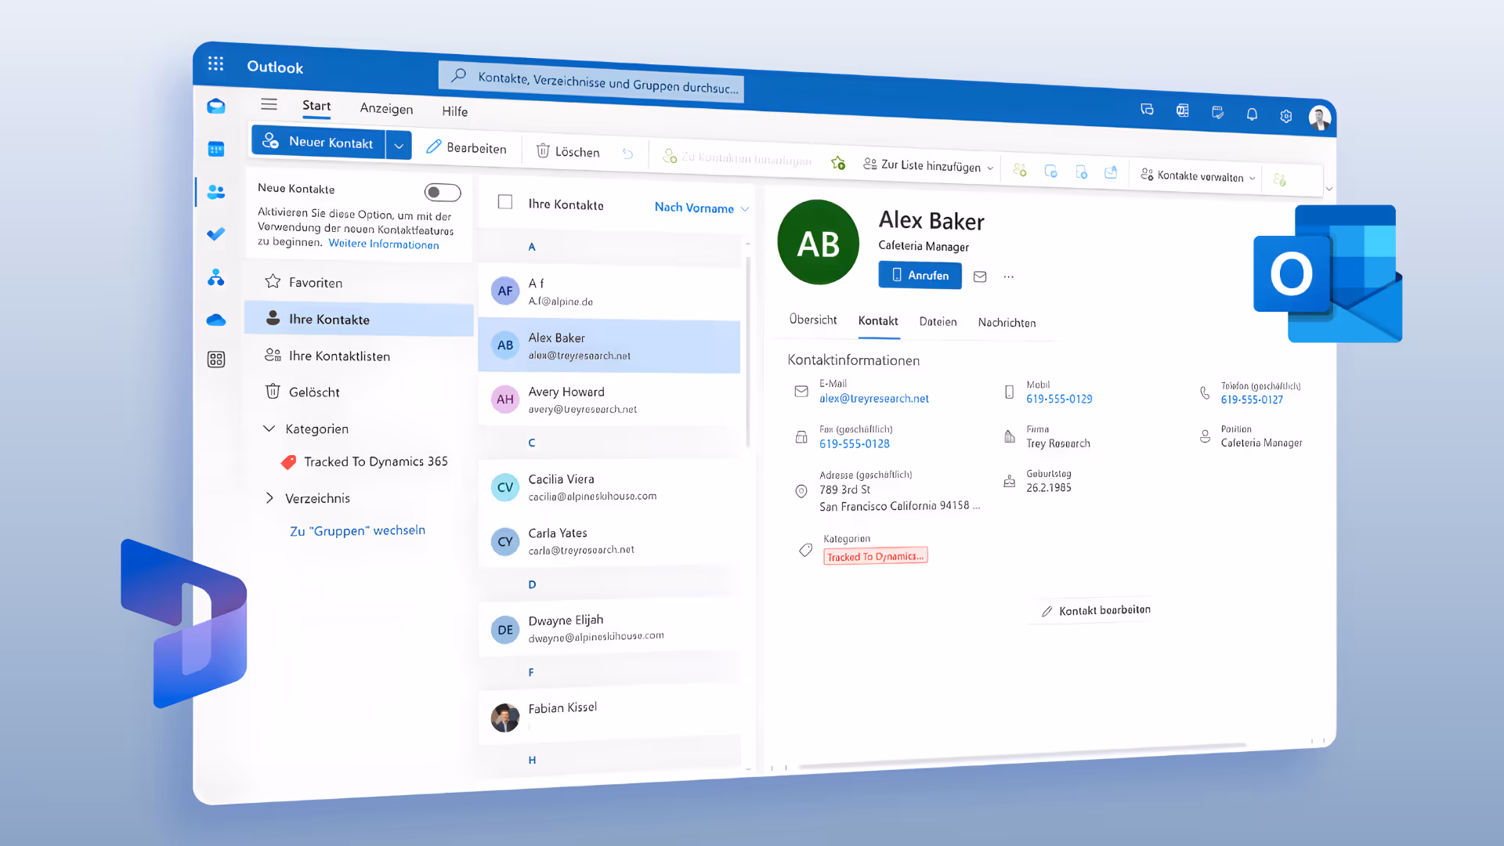This screenshot has width=1504, height=846.
Task: Open the Neuer Kontakt dropdown arrow
Action: (x=399, y=146)
